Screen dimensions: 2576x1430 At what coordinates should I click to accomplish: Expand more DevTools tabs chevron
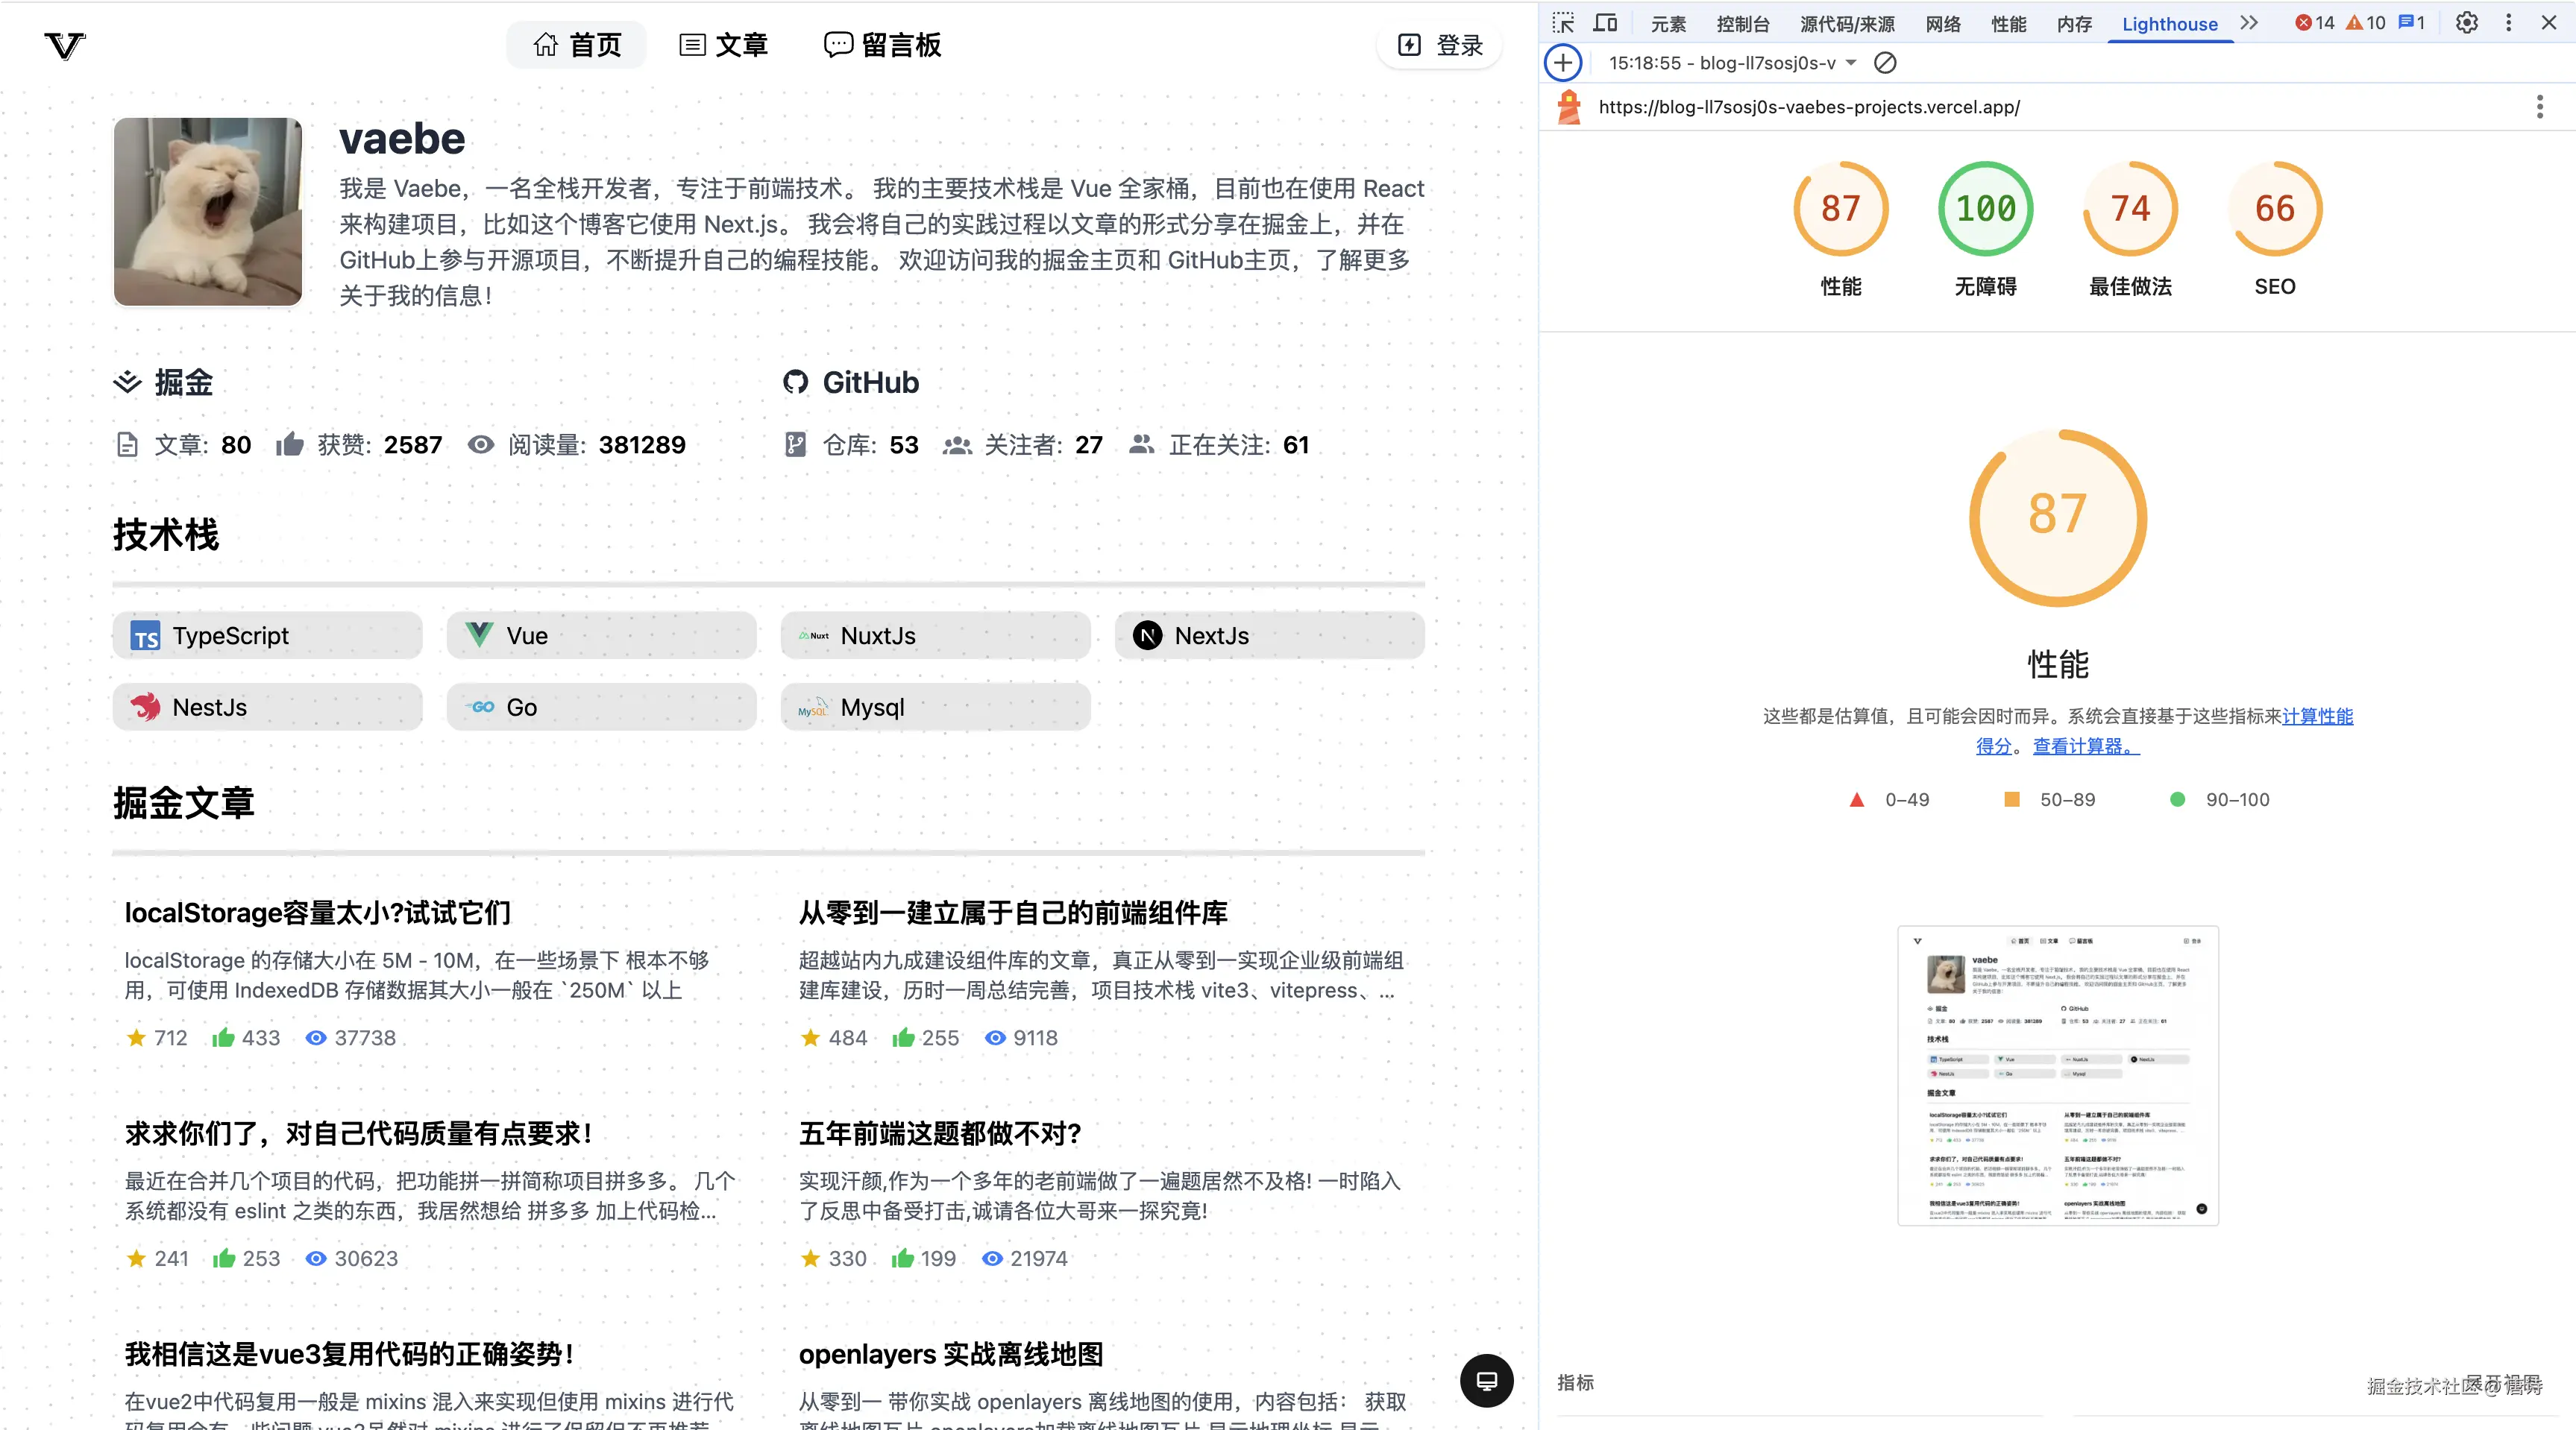(x=2249, y=23)
